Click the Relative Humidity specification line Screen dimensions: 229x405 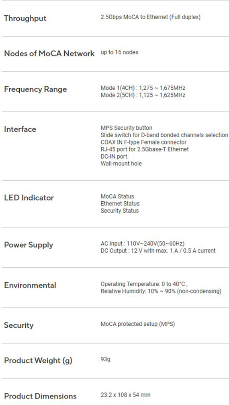pos(161,291)
